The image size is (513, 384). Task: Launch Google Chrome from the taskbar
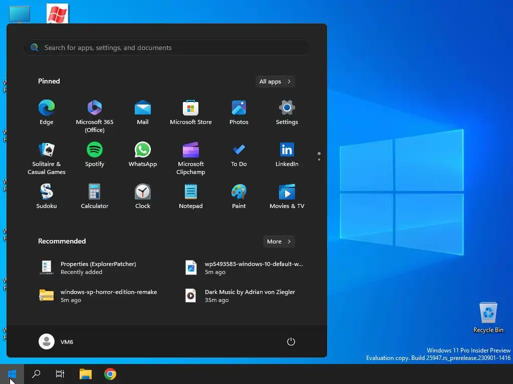point(110,374)
